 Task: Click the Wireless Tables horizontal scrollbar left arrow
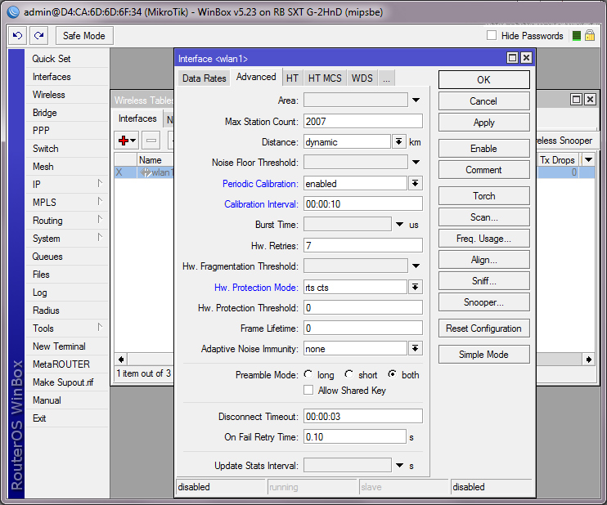tap(120, 359)
